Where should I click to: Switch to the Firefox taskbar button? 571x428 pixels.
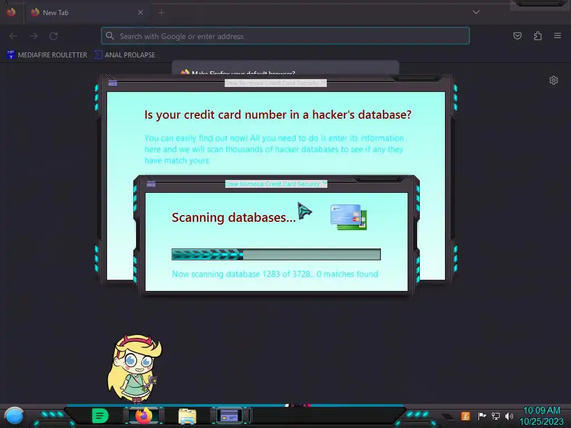click(144, 416)
